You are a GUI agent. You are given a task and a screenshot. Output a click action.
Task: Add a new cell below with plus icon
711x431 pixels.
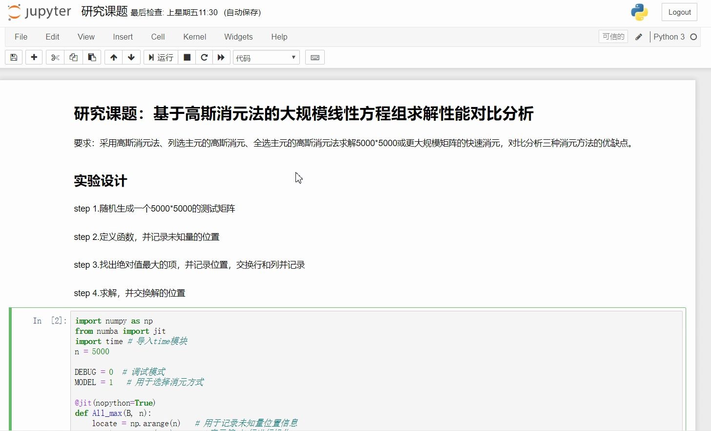click(34, 57)
